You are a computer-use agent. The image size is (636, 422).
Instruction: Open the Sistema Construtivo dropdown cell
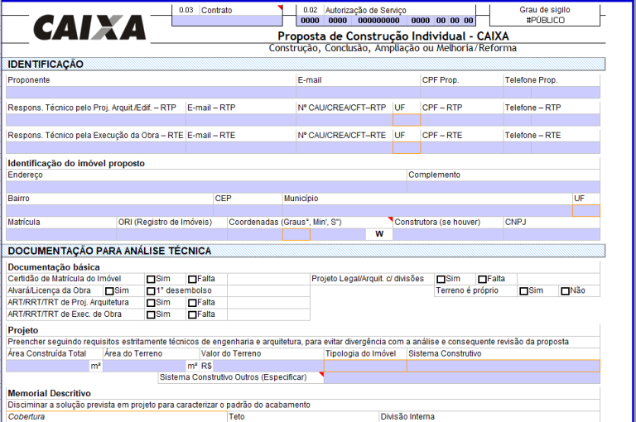pos(503,366)
